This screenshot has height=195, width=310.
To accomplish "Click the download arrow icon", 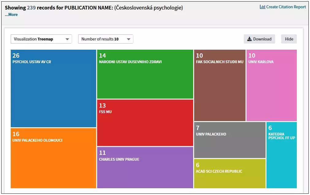I will pyautogui.click(x=249, y=39).
